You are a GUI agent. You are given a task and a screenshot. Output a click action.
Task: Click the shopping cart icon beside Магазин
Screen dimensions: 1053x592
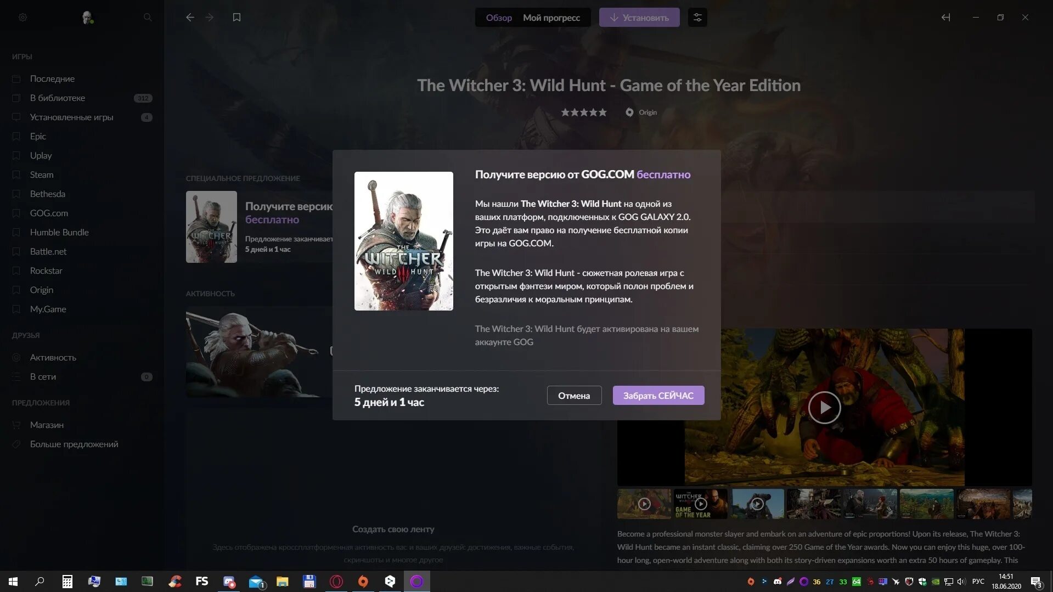[16, 425]
